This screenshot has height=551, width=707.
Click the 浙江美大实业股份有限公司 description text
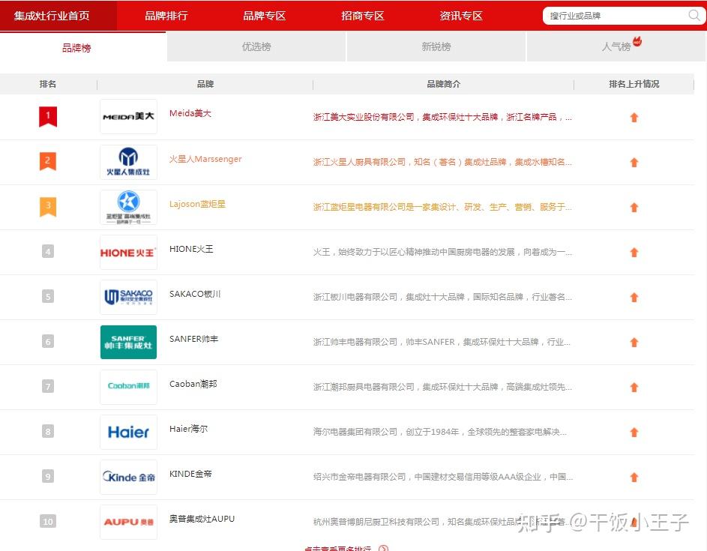coord(442,117)
